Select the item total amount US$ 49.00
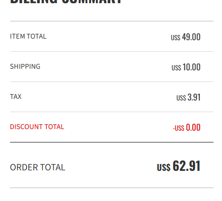 coord(185,37)
